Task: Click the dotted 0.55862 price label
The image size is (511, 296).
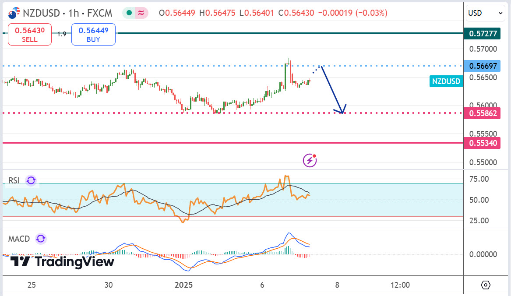Action: [482, 113]
